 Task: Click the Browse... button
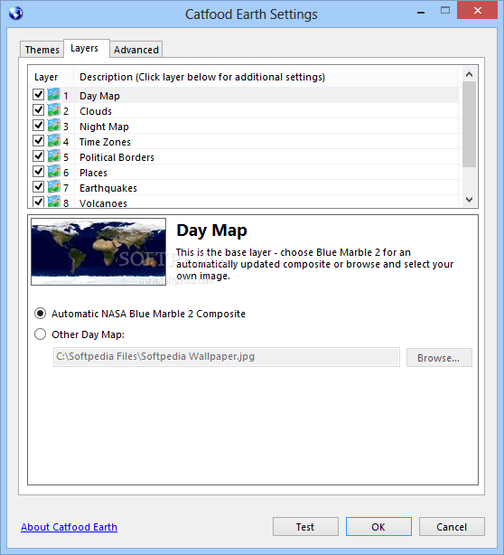439,358
